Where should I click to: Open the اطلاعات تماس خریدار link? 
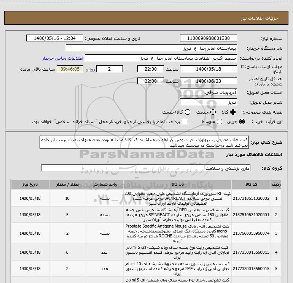tap(63, 58)
